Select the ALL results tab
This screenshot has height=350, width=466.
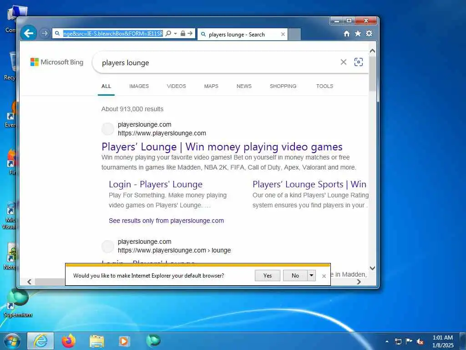[106, 86]
